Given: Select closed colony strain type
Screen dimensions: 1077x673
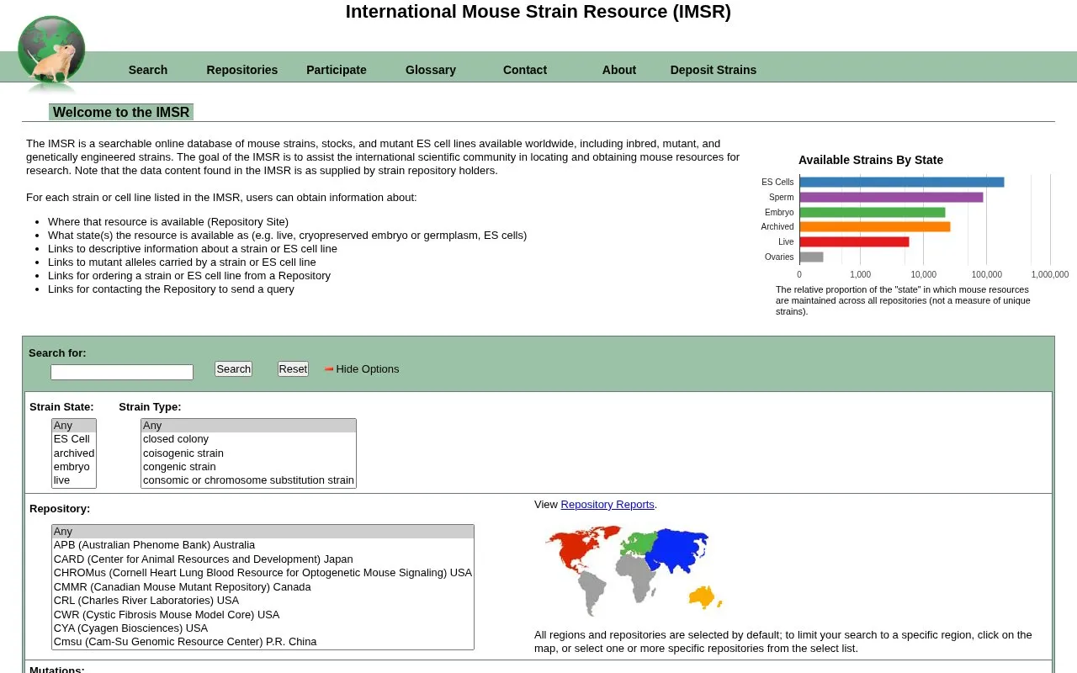Looking at the screenshot, I should point(248,439).
